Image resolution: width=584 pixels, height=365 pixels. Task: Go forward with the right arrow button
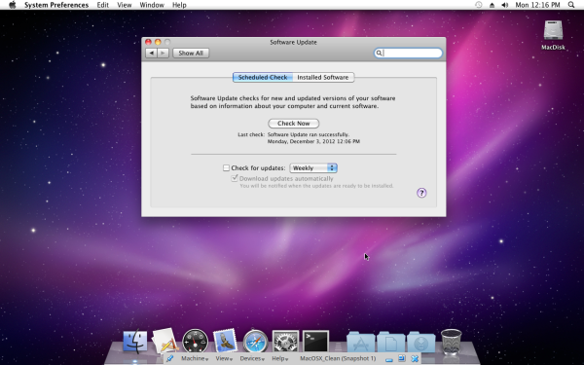click(x=164, y=53)
